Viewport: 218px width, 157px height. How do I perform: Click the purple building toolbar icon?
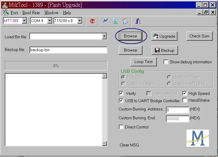138,21
